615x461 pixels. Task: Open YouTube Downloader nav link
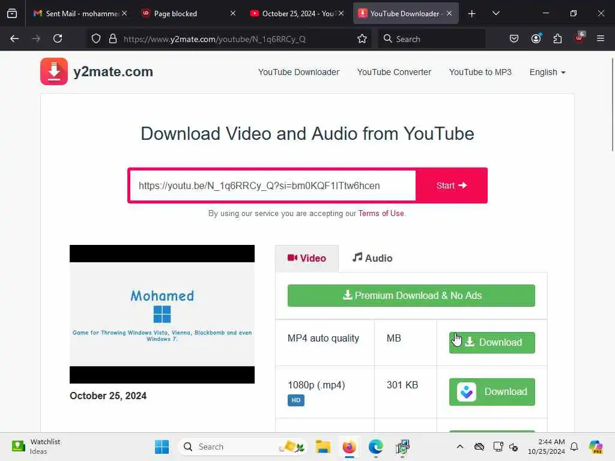(x=298, y=72)
